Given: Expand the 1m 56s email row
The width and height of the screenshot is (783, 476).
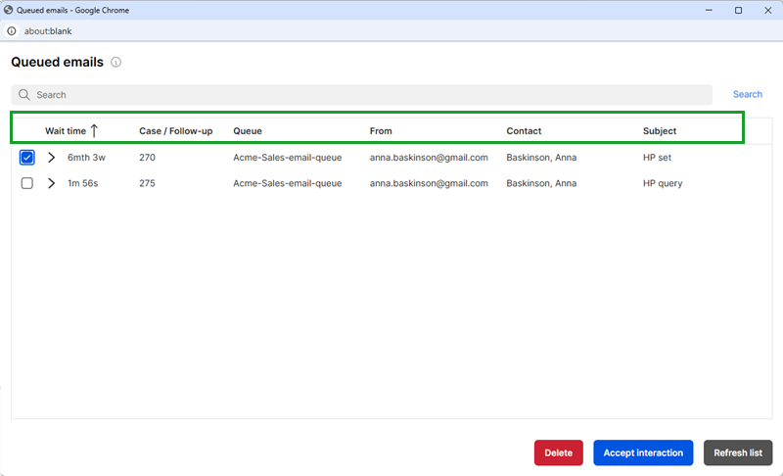Looking at the screenshot, I should coord(52,183).
